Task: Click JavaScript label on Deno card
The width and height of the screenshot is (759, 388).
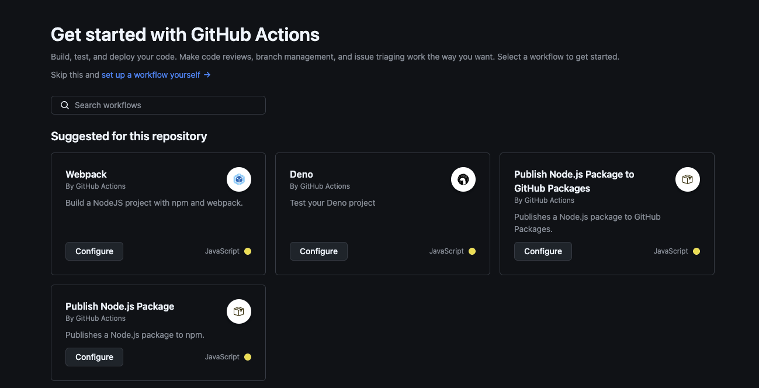Action: tap(446, 251)
